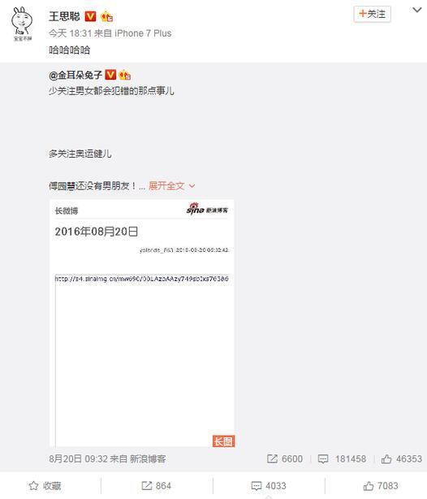
Task: Open the post options chevron at top right
Action: (x=416, y=11)
